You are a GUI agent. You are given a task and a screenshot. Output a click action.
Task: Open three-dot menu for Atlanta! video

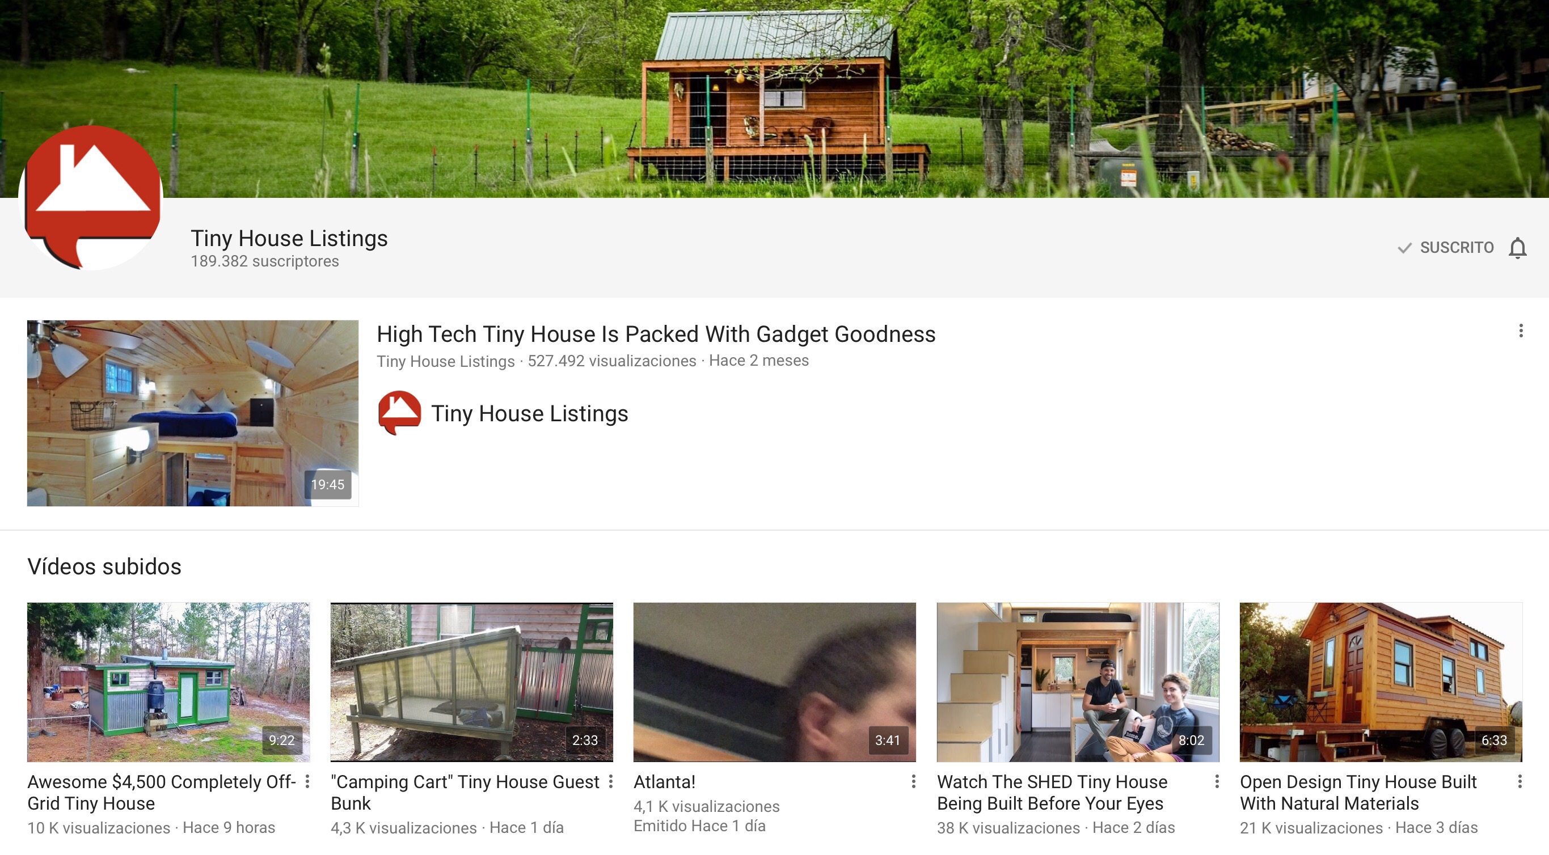(x=913, y=781)
